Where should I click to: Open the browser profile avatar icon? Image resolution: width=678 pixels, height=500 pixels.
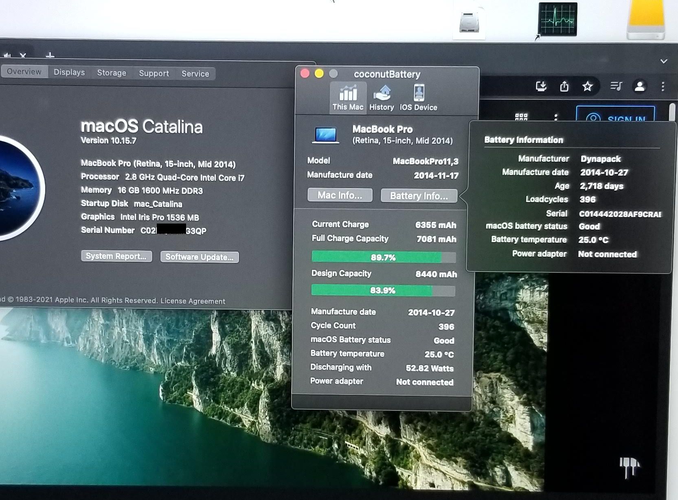[639, 86]
